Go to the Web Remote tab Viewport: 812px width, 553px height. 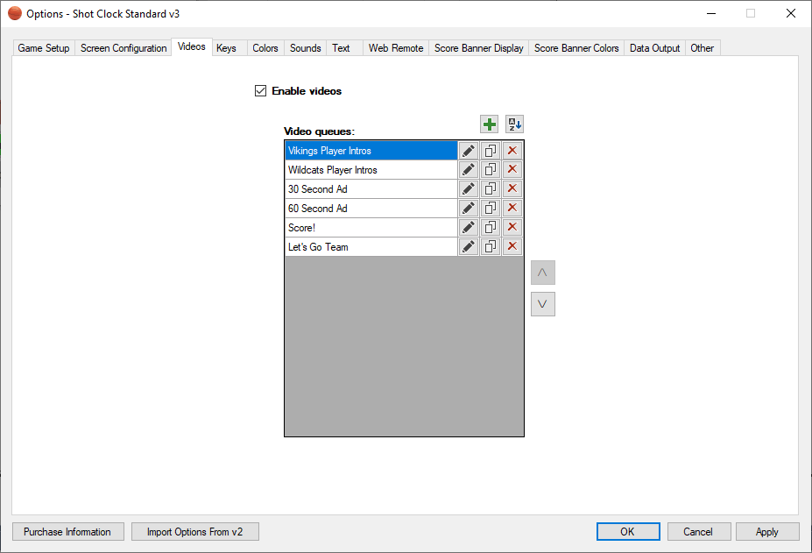[396, 48]
